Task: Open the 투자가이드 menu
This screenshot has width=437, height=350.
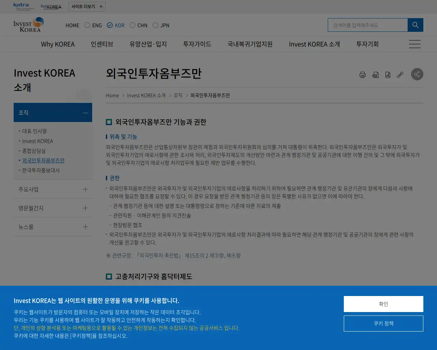Action: (x=197, y=44)
